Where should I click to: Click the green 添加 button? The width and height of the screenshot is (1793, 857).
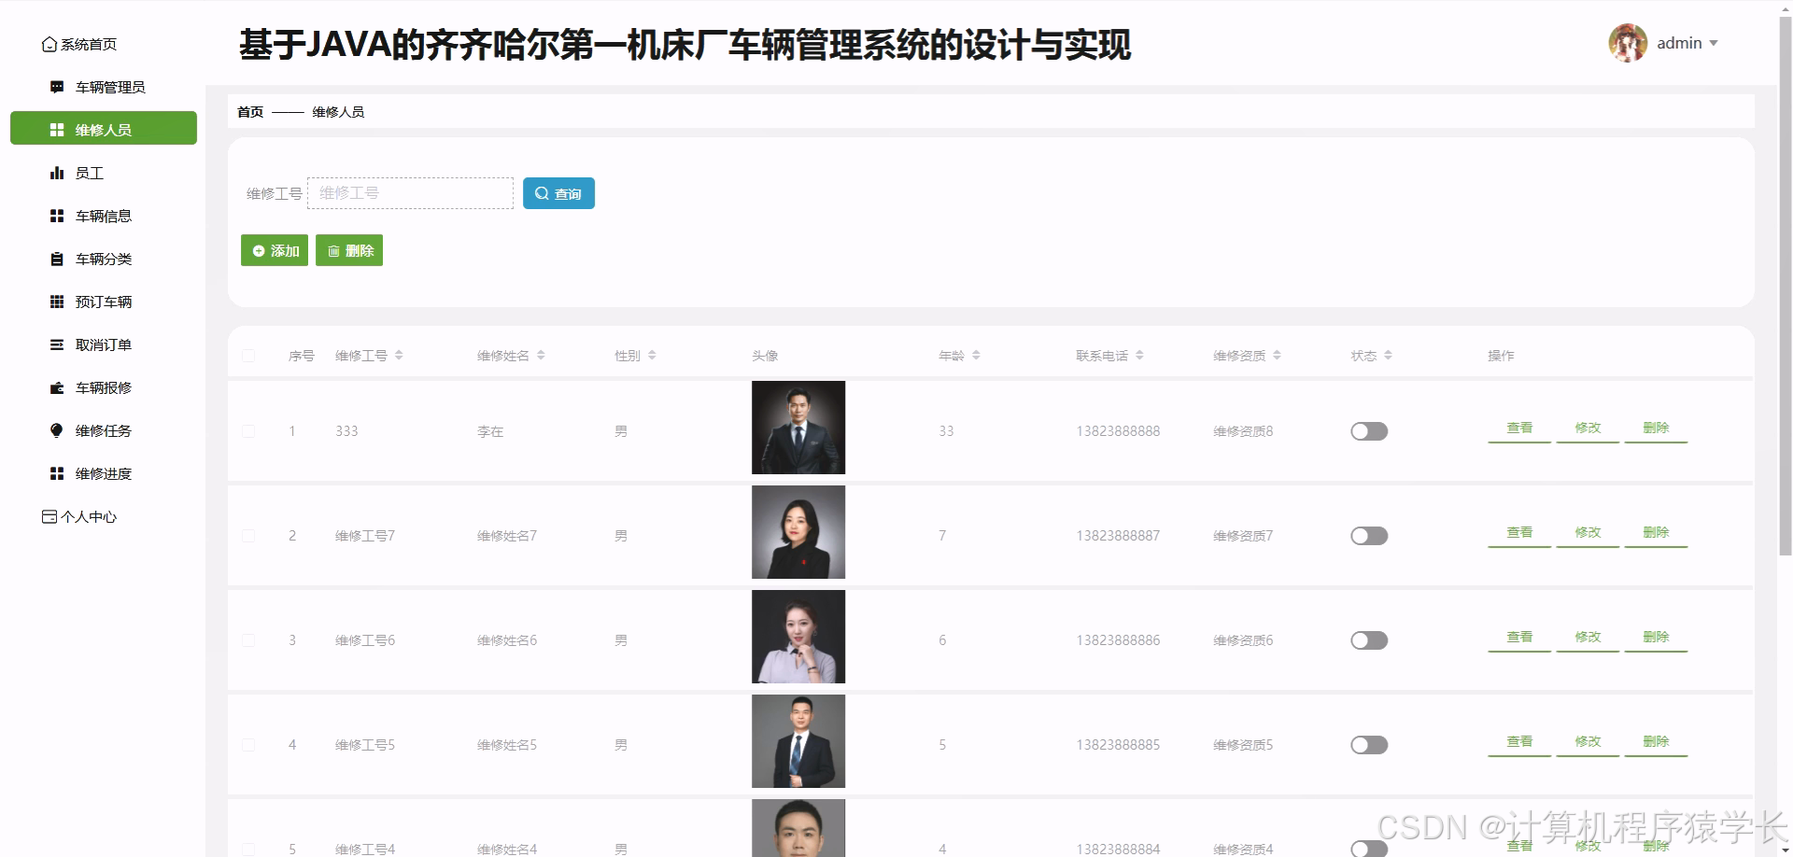[x=275, y=250]
